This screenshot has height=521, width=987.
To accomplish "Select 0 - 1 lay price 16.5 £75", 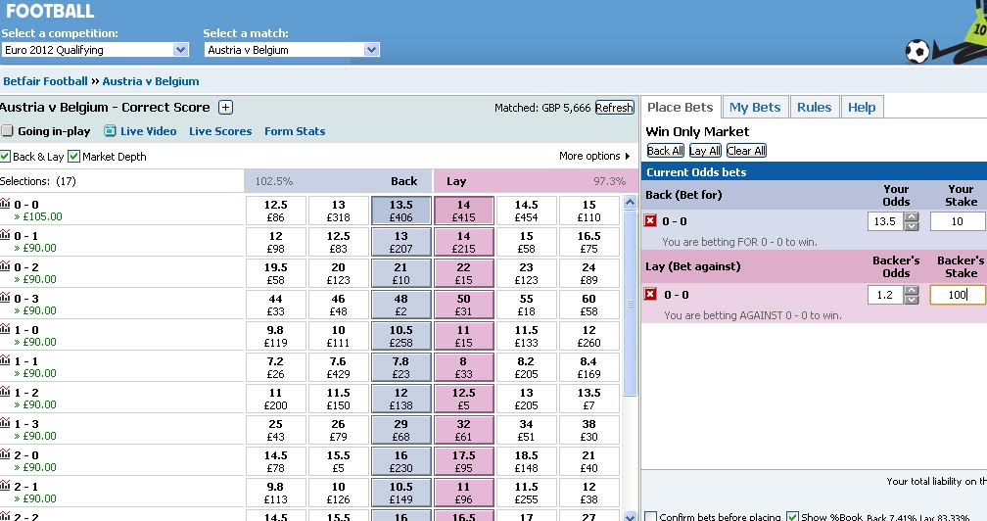I will coord(589,242).
